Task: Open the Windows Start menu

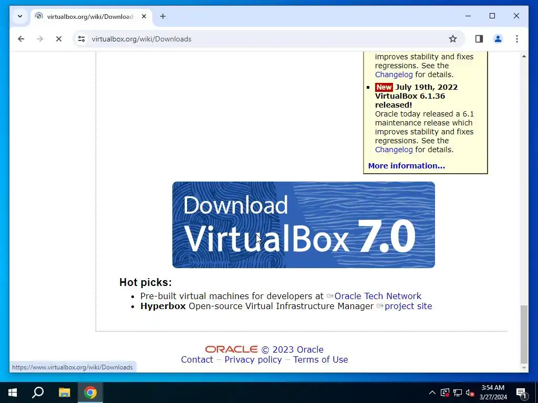Action: pyautogui.click(x=13, y=393)
